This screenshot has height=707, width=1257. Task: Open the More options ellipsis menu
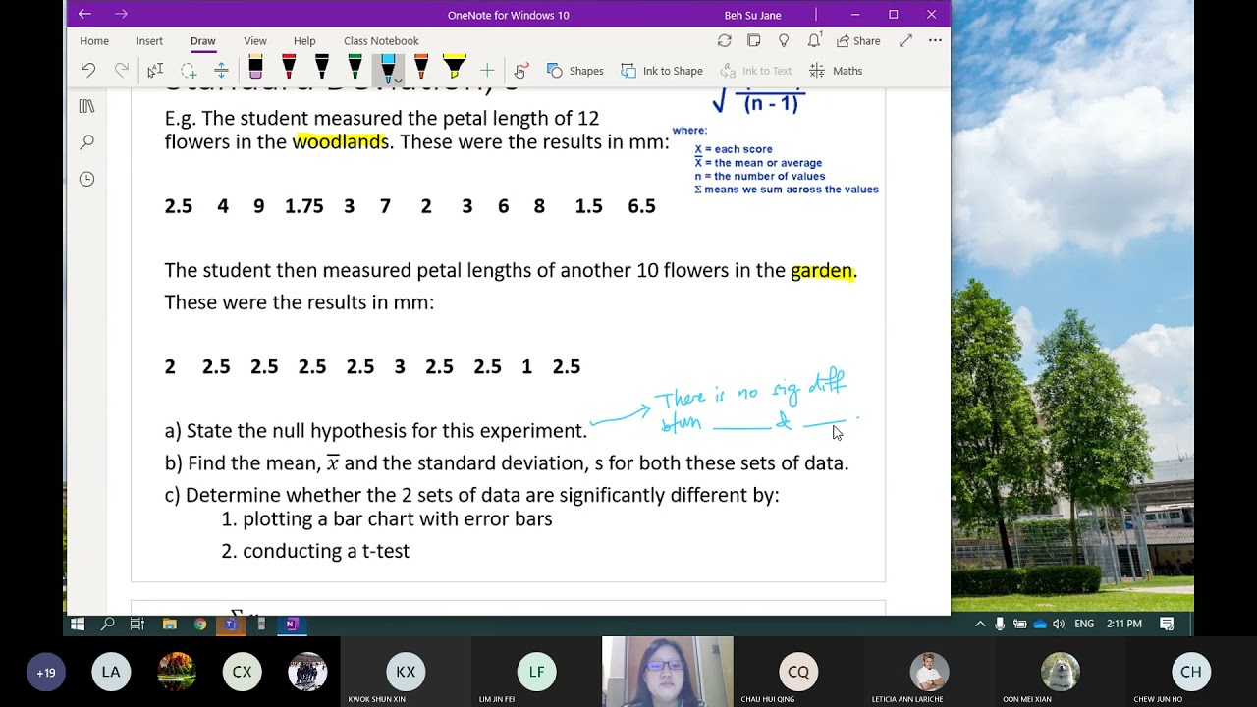tap(935, 41)
